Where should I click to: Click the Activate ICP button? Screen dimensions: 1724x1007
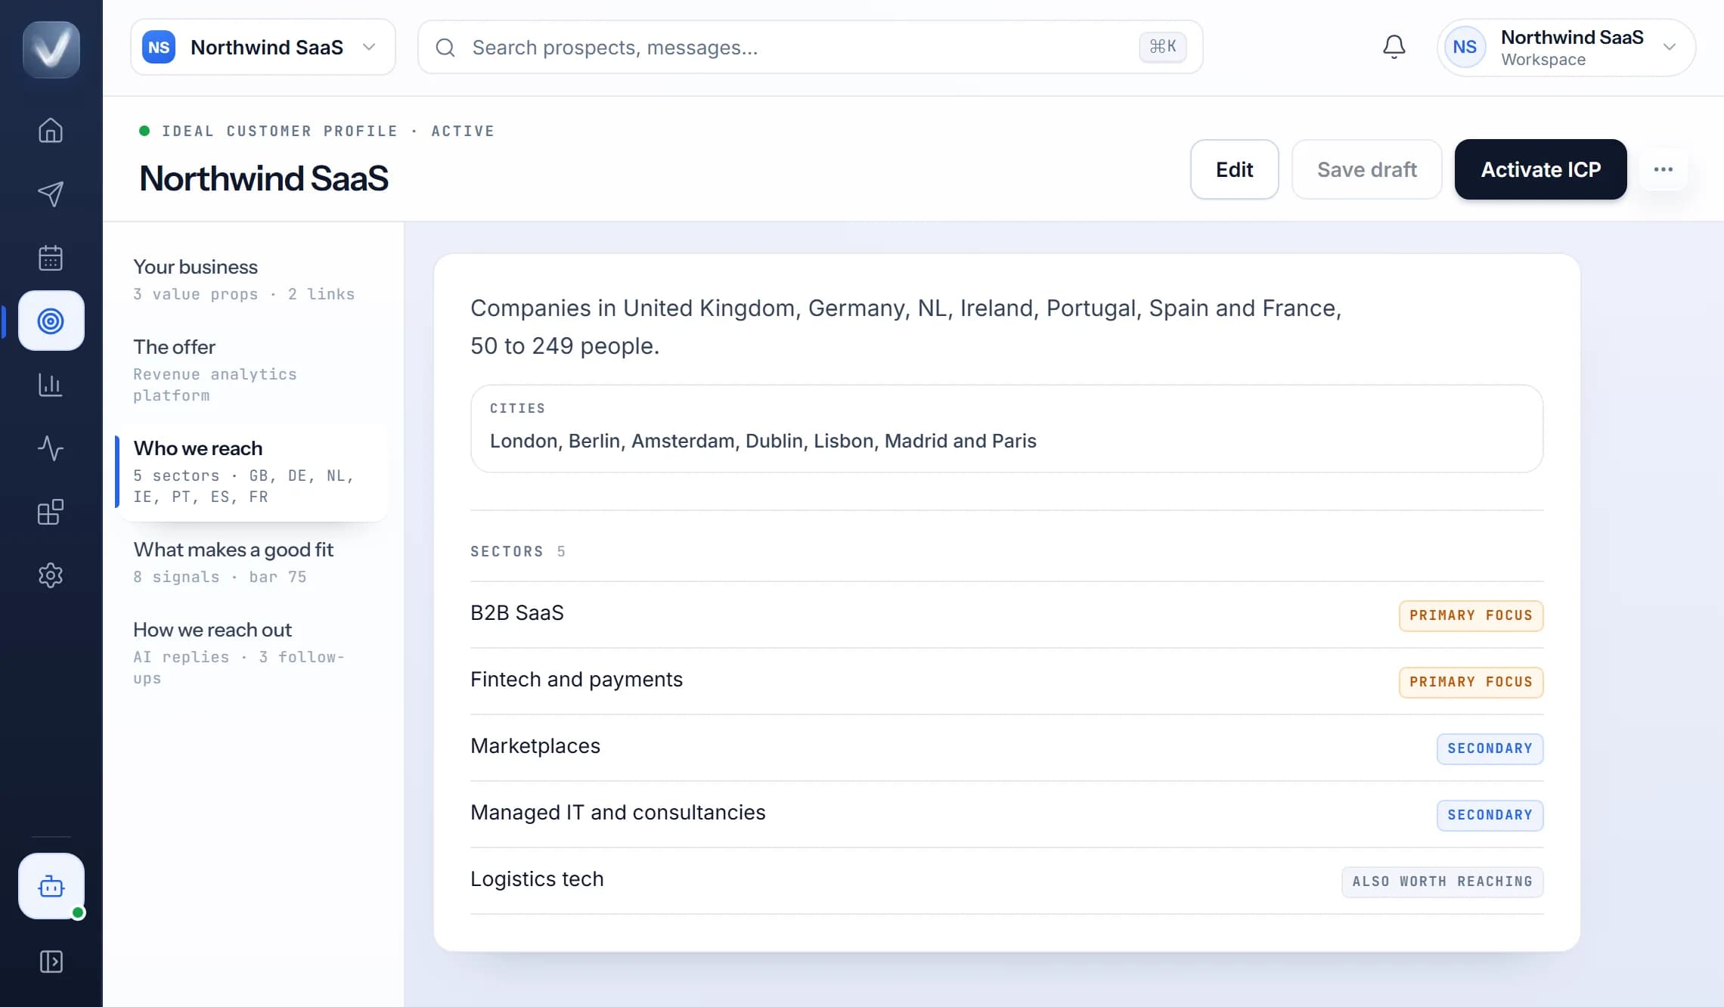click(1541, 169)
